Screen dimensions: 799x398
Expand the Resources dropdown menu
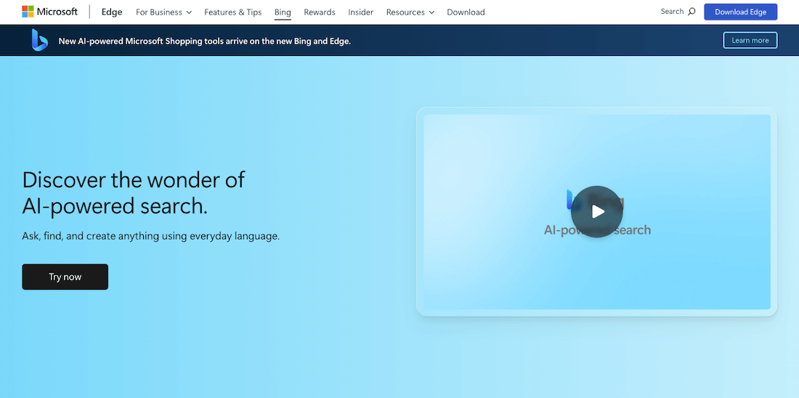click(x=410, y=12)
